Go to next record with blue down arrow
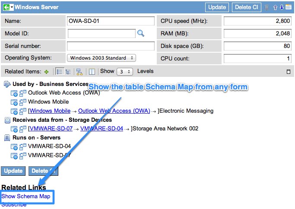 (x=282, y=7)
